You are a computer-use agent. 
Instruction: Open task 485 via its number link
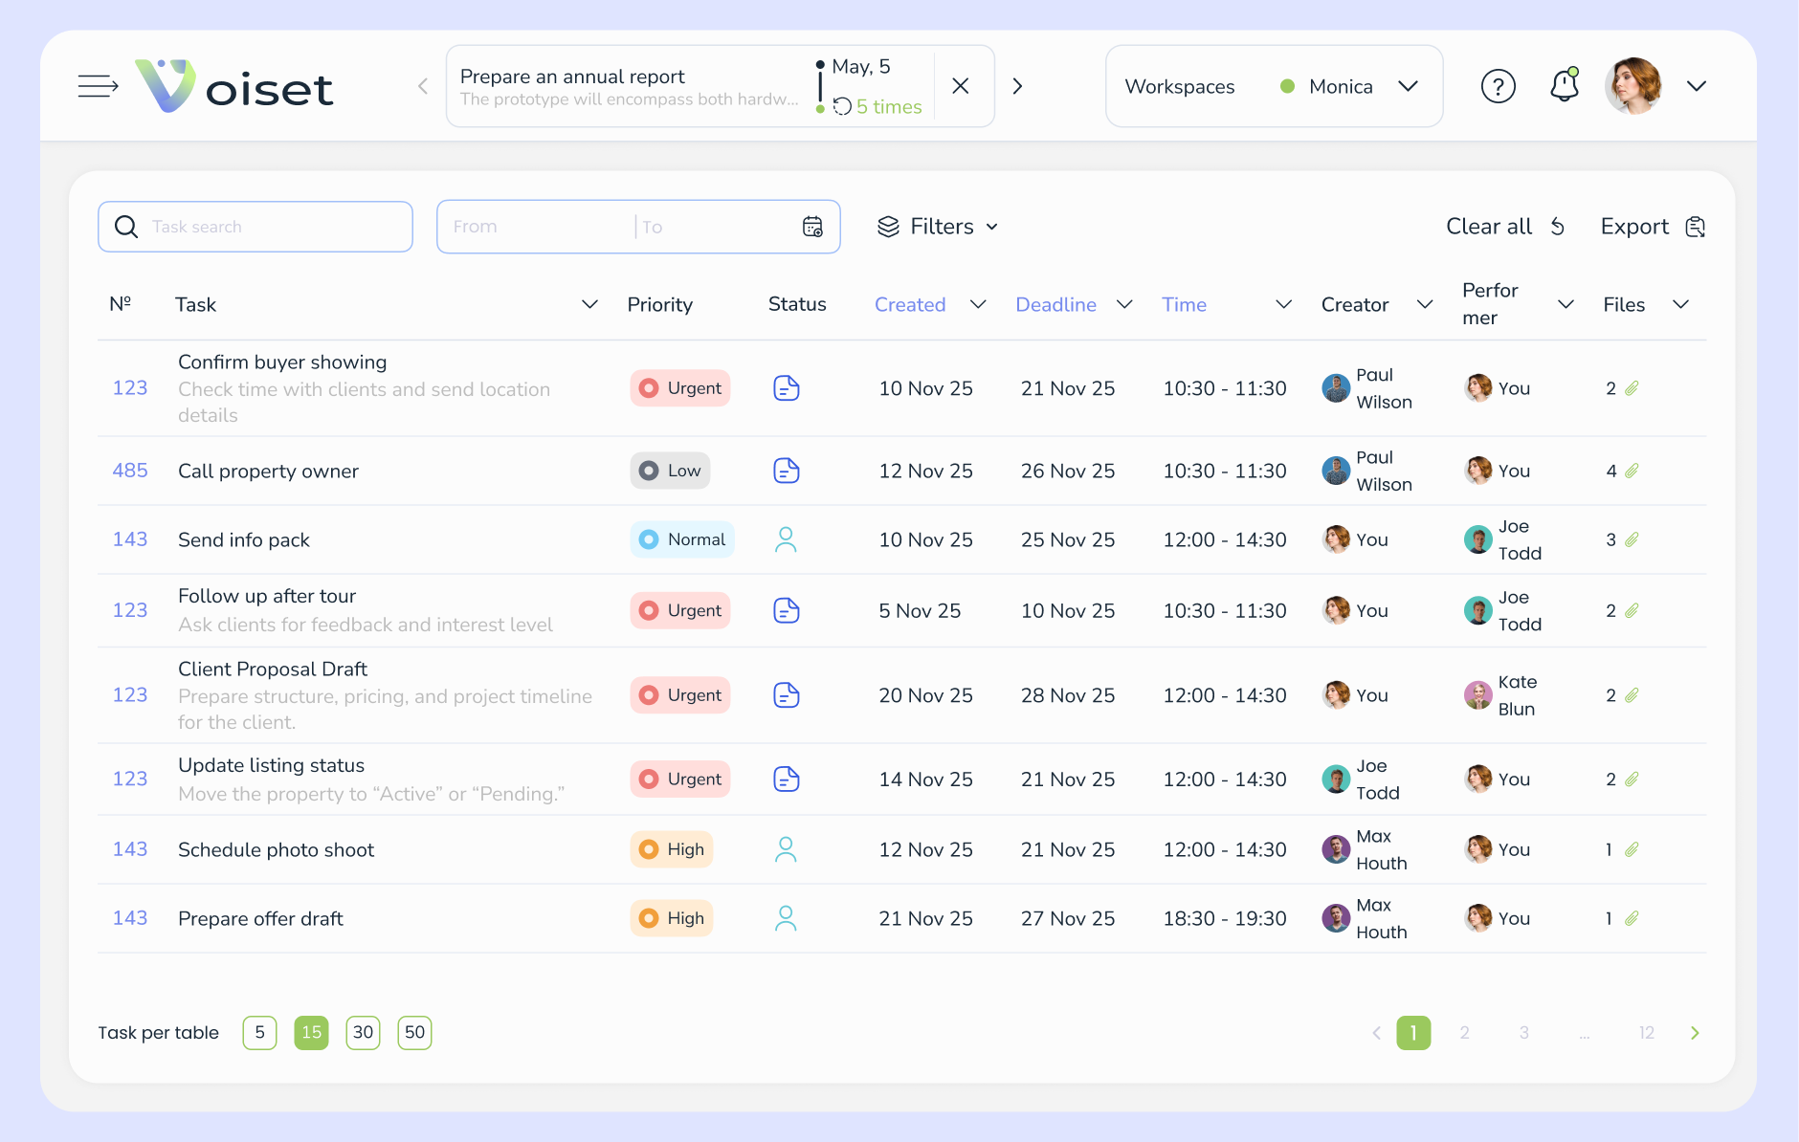[130, 470]
